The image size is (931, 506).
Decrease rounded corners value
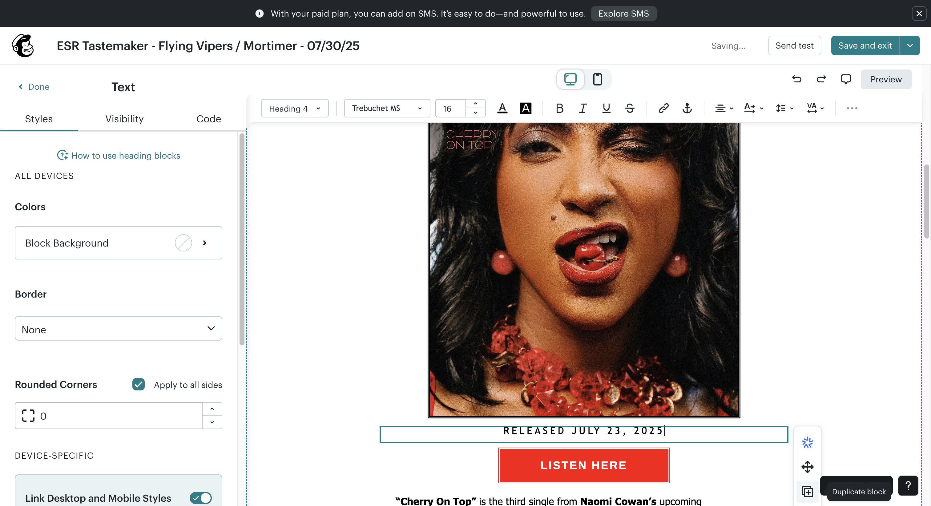coord(212,422)
